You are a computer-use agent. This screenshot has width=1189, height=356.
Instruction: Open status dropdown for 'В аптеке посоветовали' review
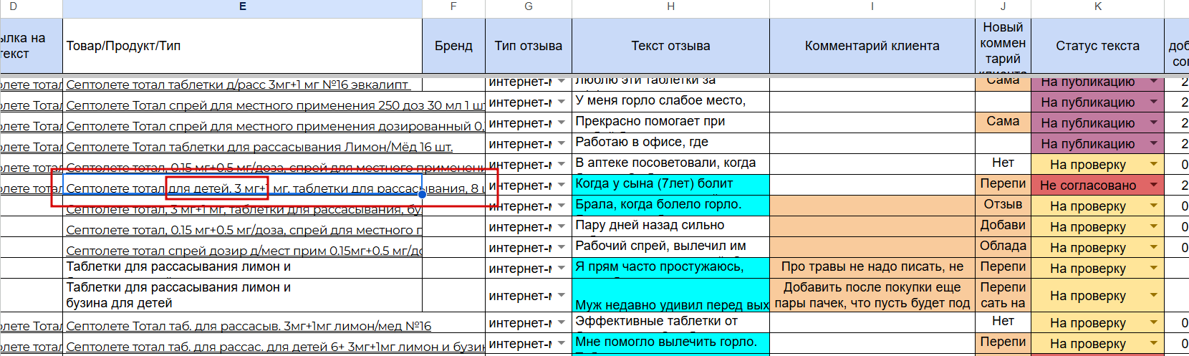pyautogui.click(x=1154, y=165)
